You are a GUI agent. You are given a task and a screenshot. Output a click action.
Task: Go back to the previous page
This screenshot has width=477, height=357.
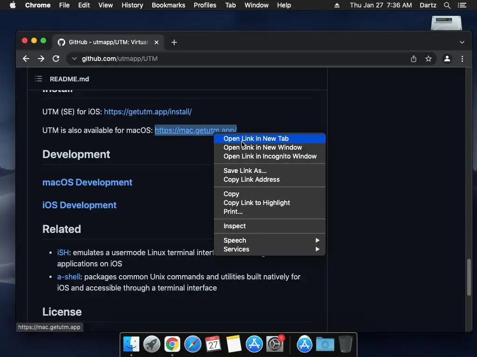(26, 59)
